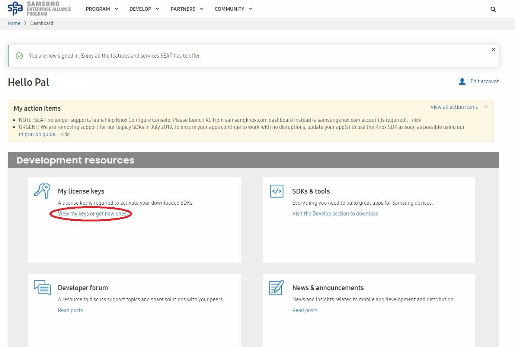Click SDKs & tools heading
The height and width of the screenshot is (347, 515).
click(x=311, y=191)
